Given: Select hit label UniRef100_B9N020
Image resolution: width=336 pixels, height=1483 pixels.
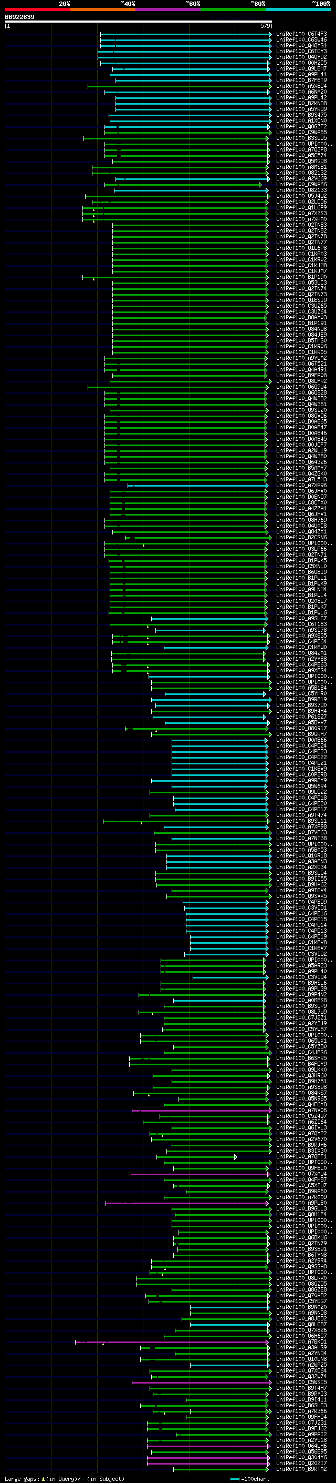Looking at the screenshot, I should click(x=301, y=1307).
